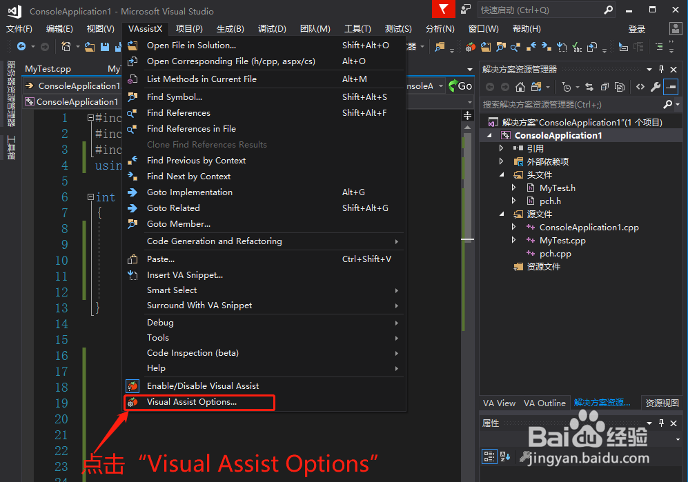The width and height of the screenshot is (688, 482).
Task: Select 资源文件 folder in Solution Explorer
Action: (543, 267)
